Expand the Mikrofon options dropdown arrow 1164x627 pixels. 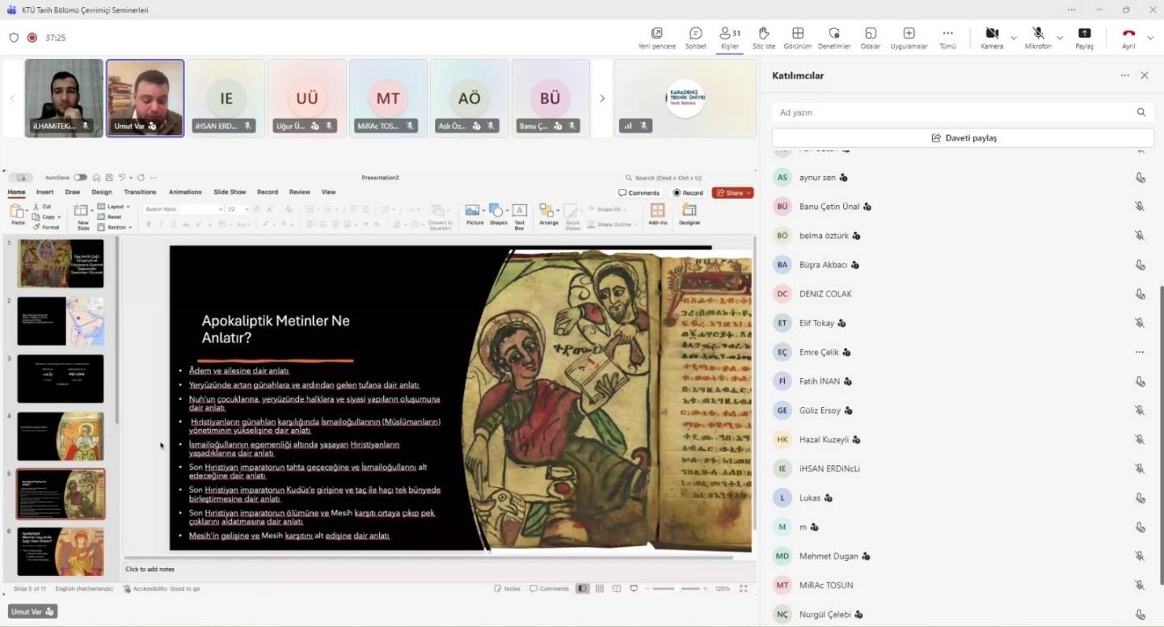point(1060,38)
